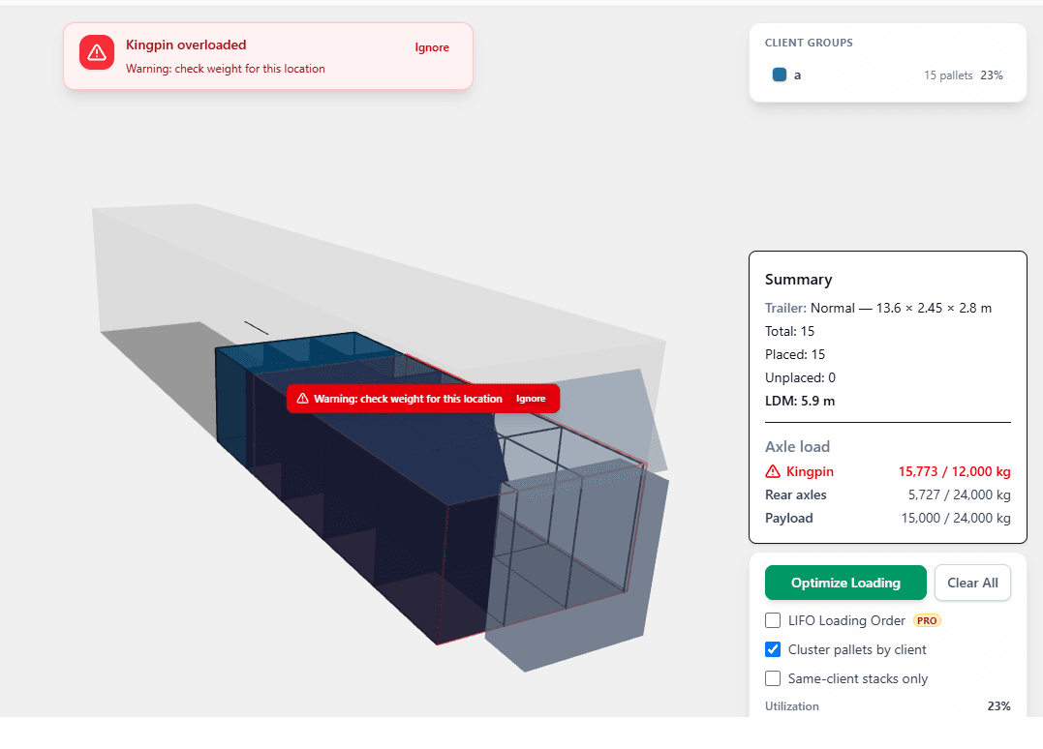Dismiss the Kingpin overloaded banner with Ignore
The image size is (1043, 749).
(432, 47)
